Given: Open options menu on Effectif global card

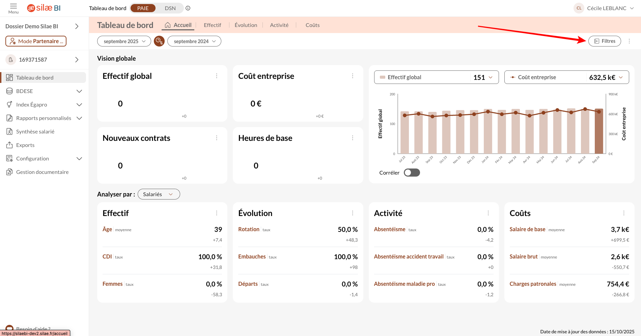Looking at the screenshot, I should 217,76.
